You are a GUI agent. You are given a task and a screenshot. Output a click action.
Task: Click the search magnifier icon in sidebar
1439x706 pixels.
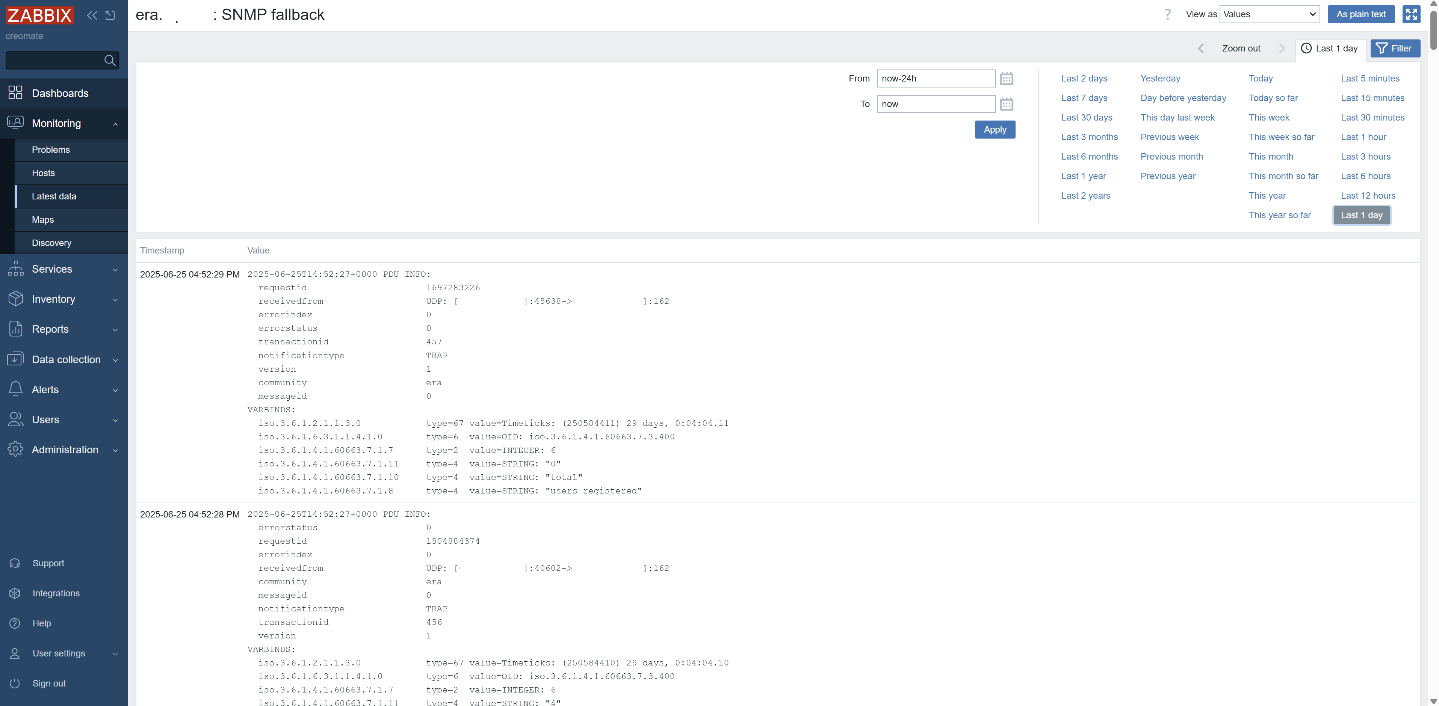pyautogui.click(x=109, y=60)
